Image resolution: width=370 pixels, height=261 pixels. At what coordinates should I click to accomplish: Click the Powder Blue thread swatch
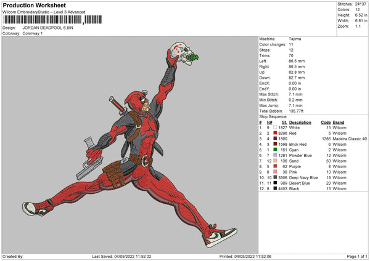click(275, 155)
